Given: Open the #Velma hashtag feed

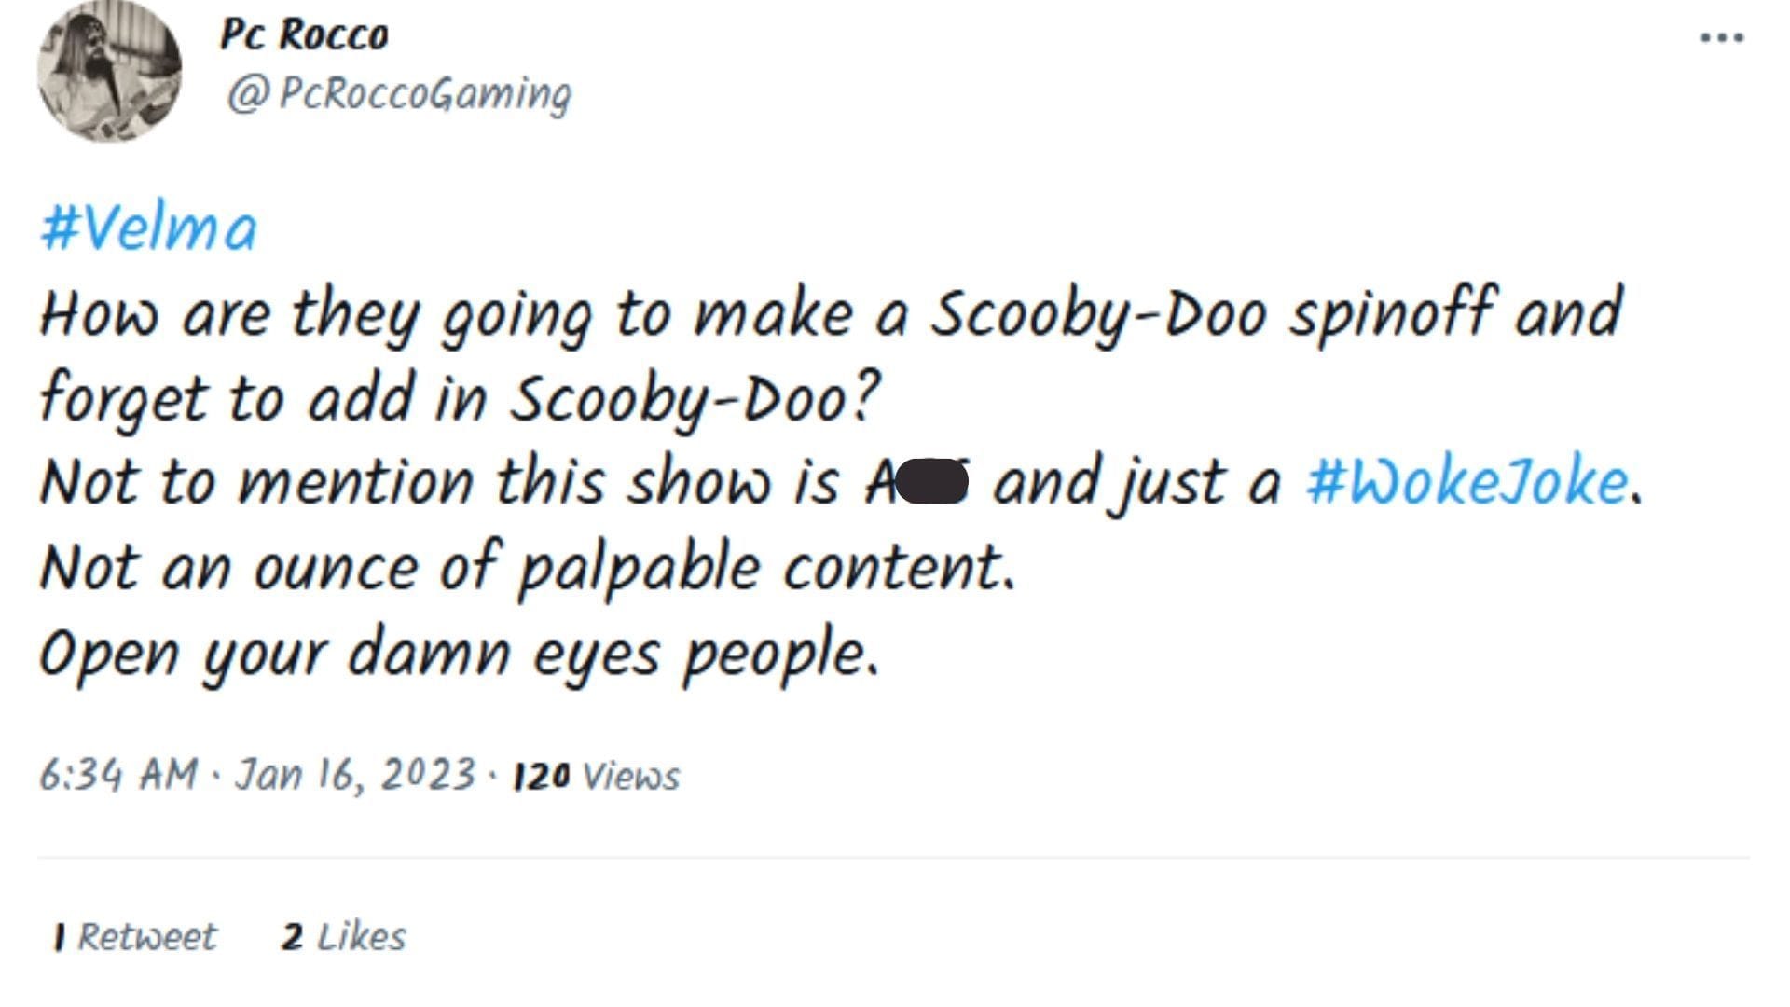Looking at the screenshot, I should [145, 224].
